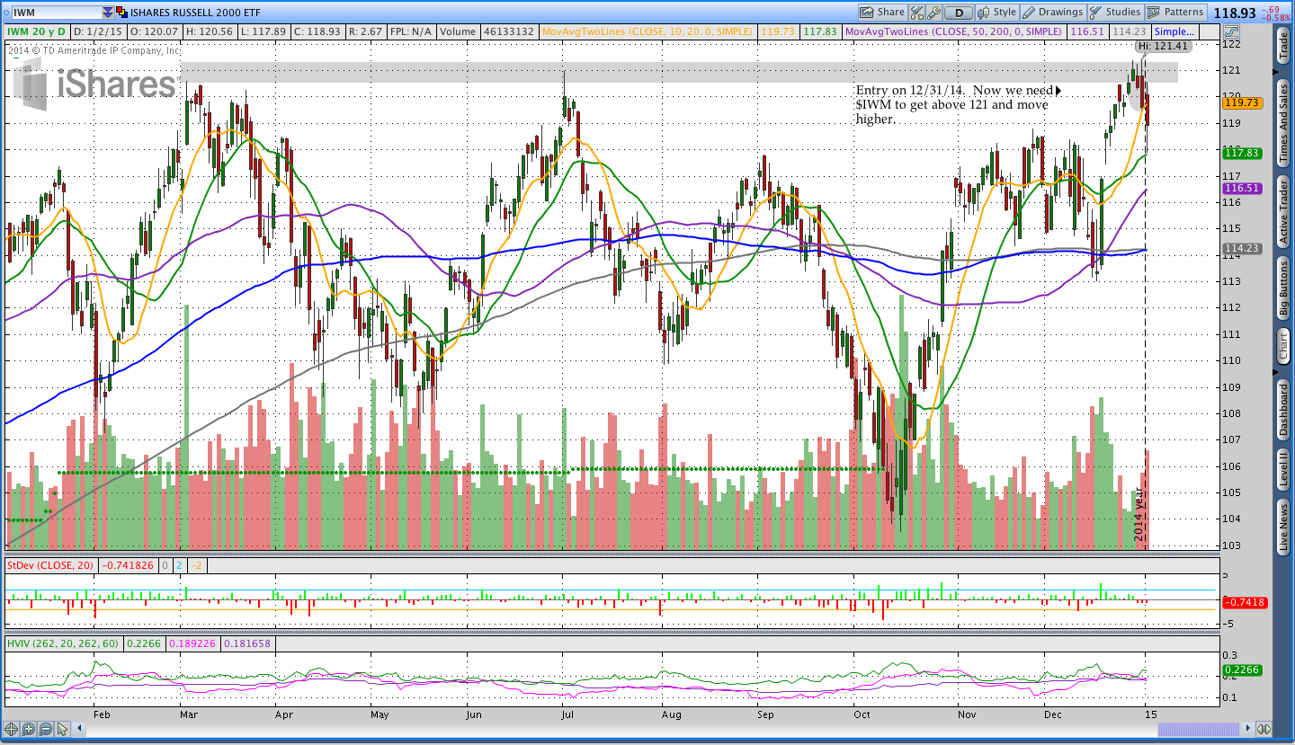Click the HVIV (262, 20, 262, 60) label
This screenshot has width=1295, height=745.
point(63,643)
